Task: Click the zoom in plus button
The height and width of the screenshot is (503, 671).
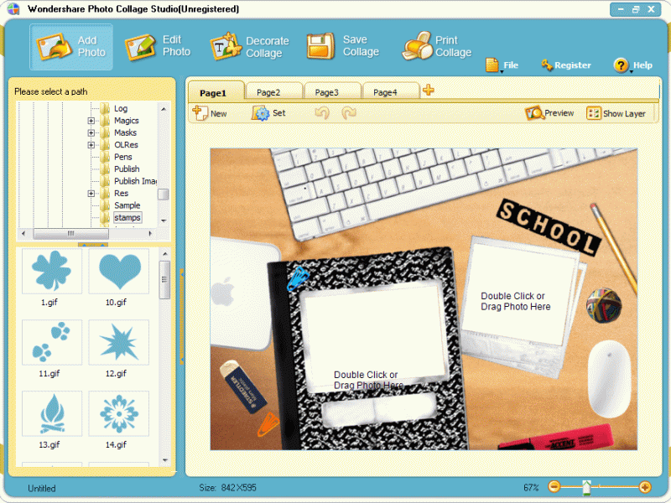Action: (644, 487)
